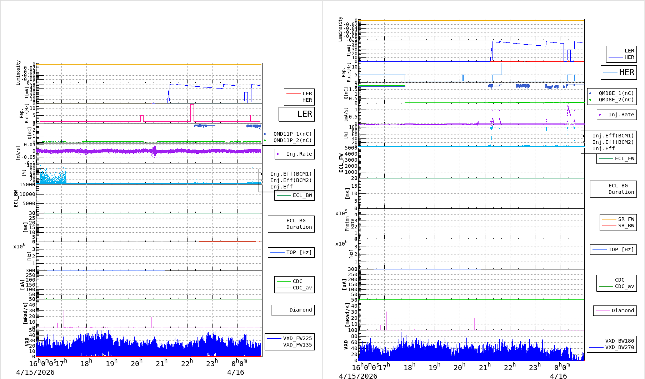645x379 pixels.
Task: Click the VXD_BW270 legend entry
Action: [612, 348]
